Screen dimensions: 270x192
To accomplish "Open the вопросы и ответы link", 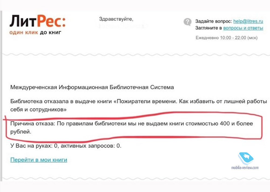I will point(243,28).
